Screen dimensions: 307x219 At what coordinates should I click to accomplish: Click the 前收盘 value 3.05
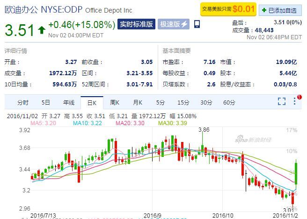146,62
